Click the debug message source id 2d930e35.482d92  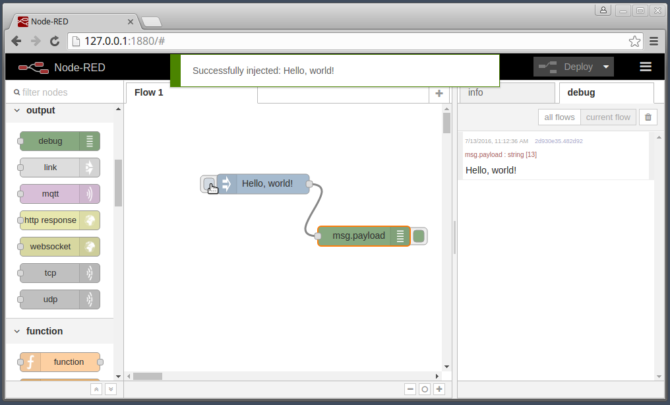pyautogui.click(x=559, y=141)
